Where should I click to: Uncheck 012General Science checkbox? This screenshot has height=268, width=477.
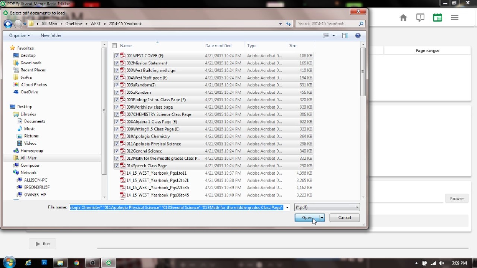pyautogui.click(x=117, y=151)
